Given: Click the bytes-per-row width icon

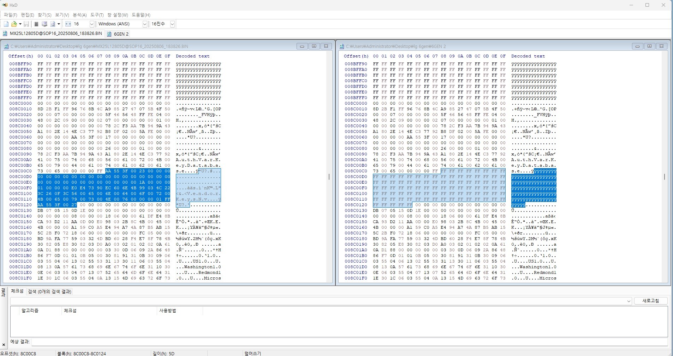Looking at the screenshot, I should [68, 24].
